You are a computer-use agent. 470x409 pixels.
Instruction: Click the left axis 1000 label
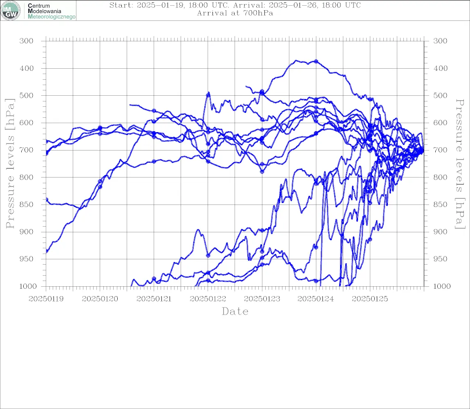point(28,286)
